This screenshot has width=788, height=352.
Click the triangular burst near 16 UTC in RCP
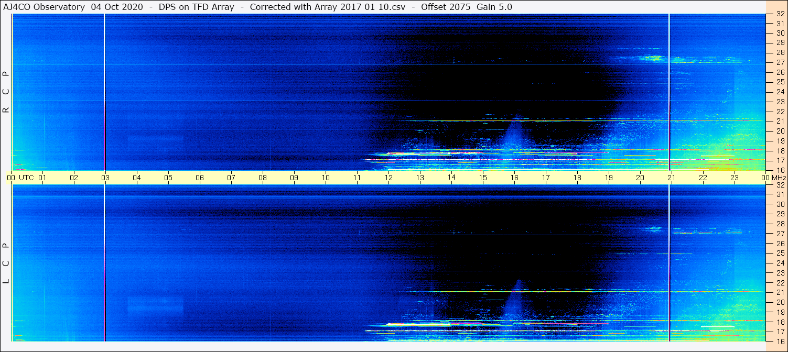click(515, 134)
